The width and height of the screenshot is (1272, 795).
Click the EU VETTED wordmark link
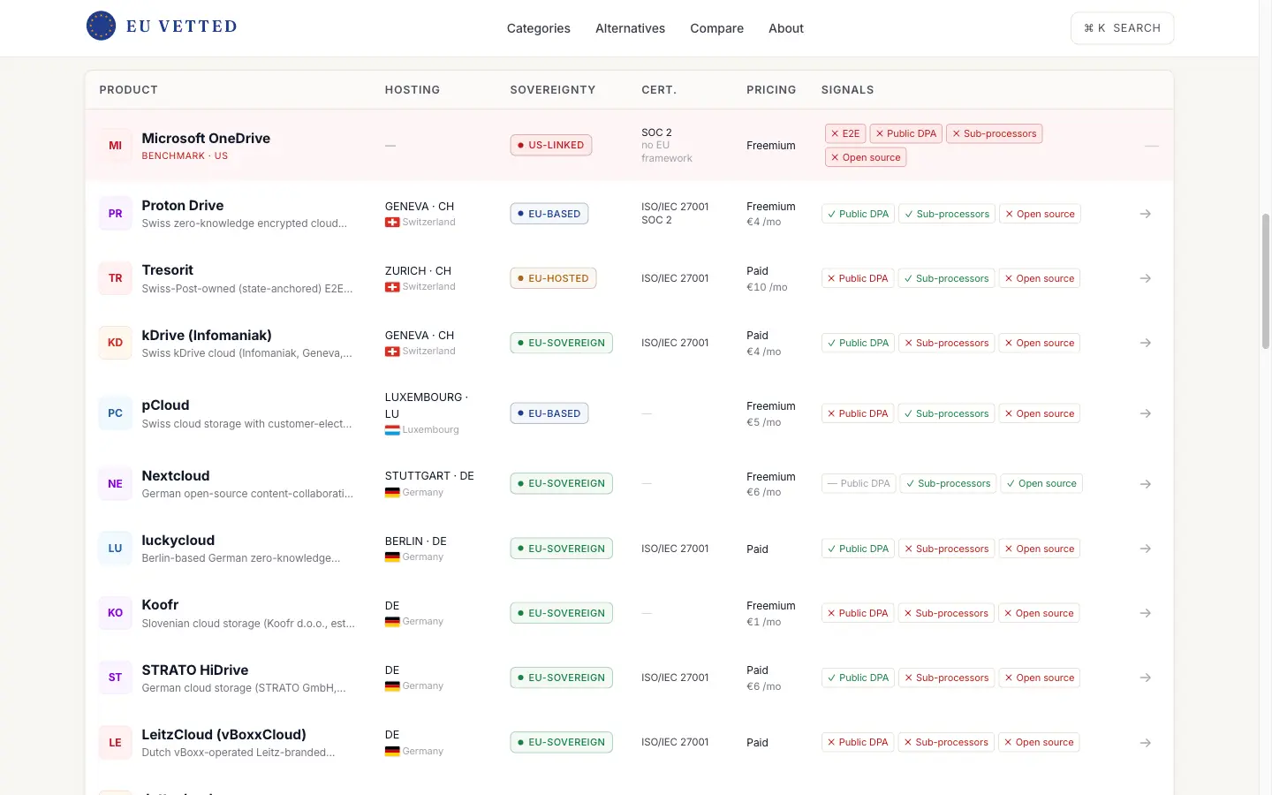pos(182,26)
